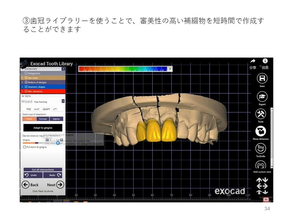The width and height of the screenshot is (293, 219).
Task: Open the info icon
Action: pos(265,61)
